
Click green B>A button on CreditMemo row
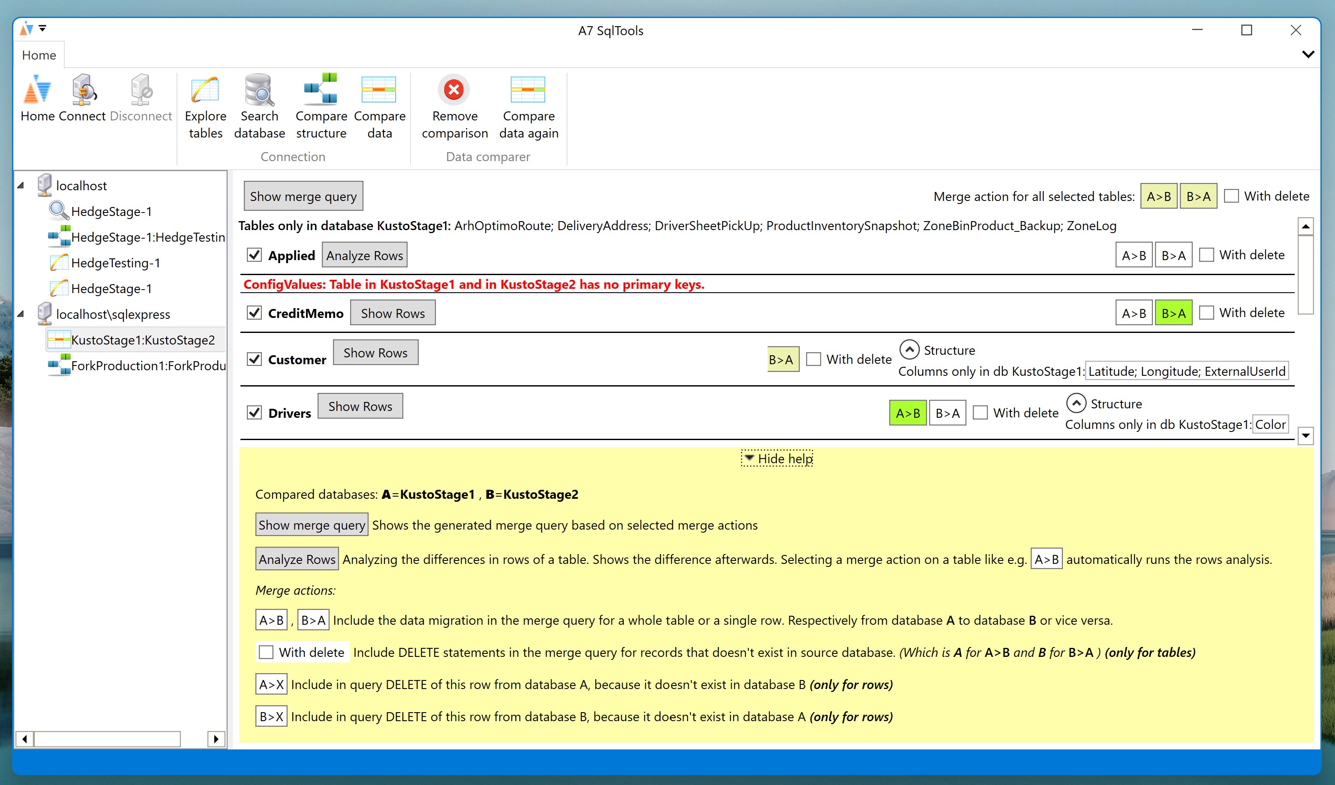(x=1173, y=313)
